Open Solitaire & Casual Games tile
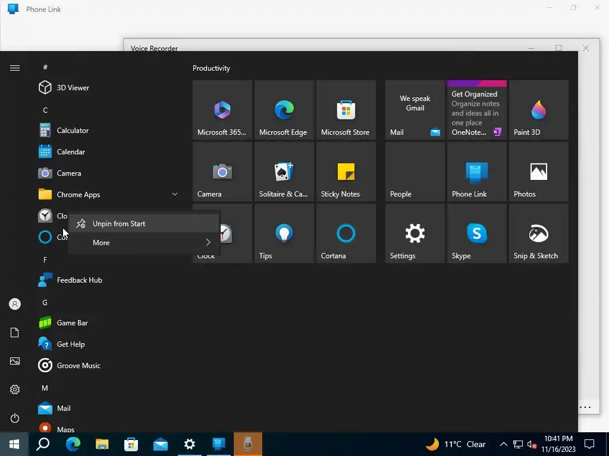 (284, 172)
